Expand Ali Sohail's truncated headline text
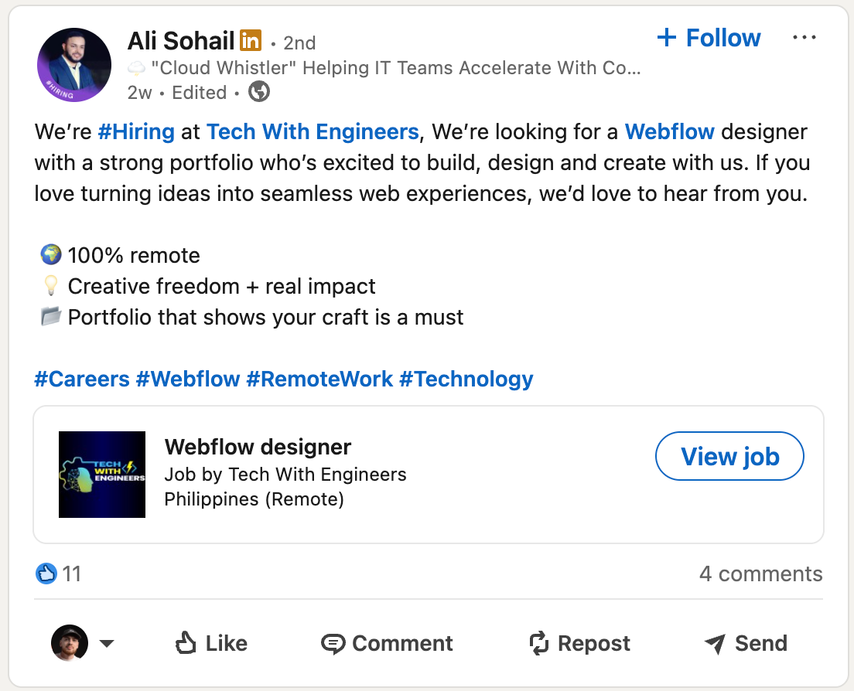The height and width of the screenshot is (691, 854). [634, 68]
